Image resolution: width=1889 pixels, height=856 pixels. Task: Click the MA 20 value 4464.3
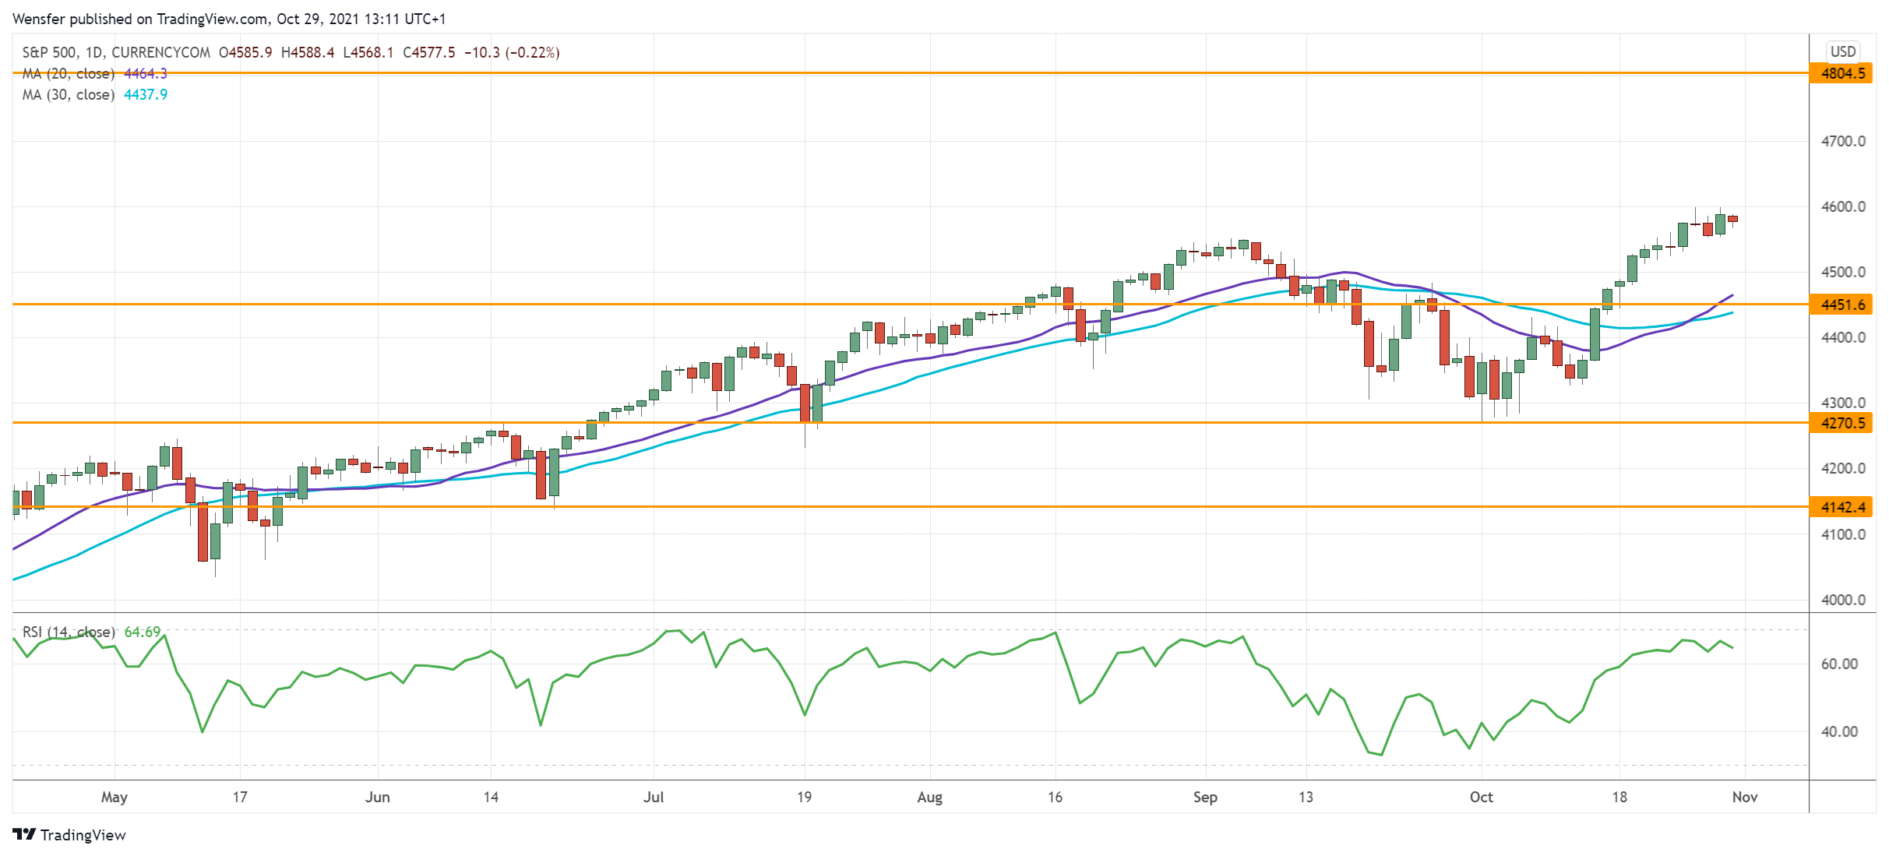point(146,73)
